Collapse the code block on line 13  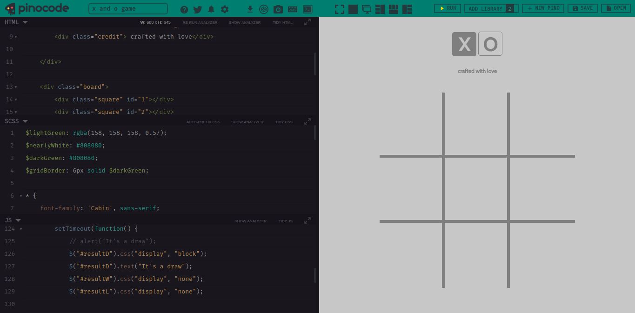15,87
